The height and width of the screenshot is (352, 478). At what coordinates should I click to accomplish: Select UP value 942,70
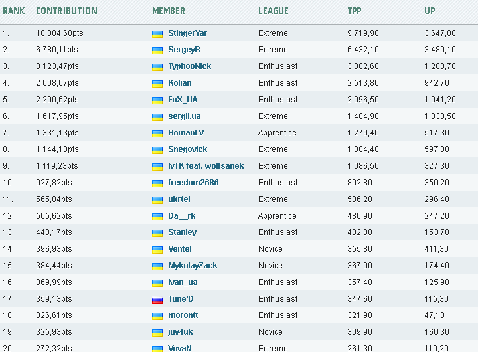(437, 82)
